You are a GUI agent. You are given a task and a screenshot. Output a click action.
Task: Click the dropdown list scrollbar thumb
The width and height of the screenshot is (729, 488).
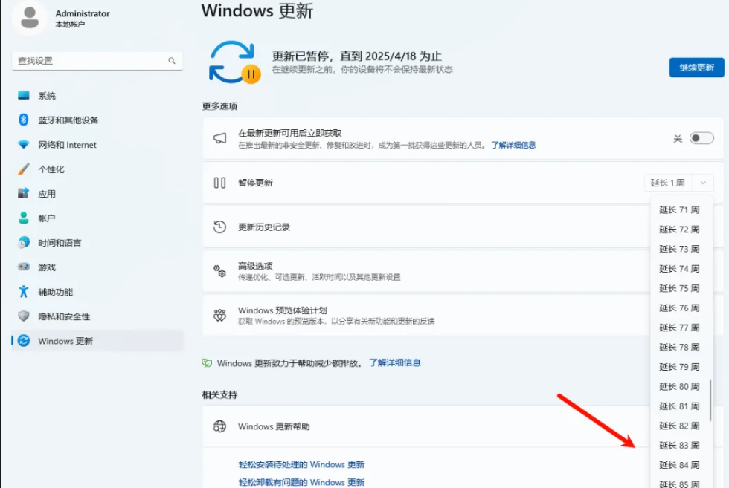710,400
